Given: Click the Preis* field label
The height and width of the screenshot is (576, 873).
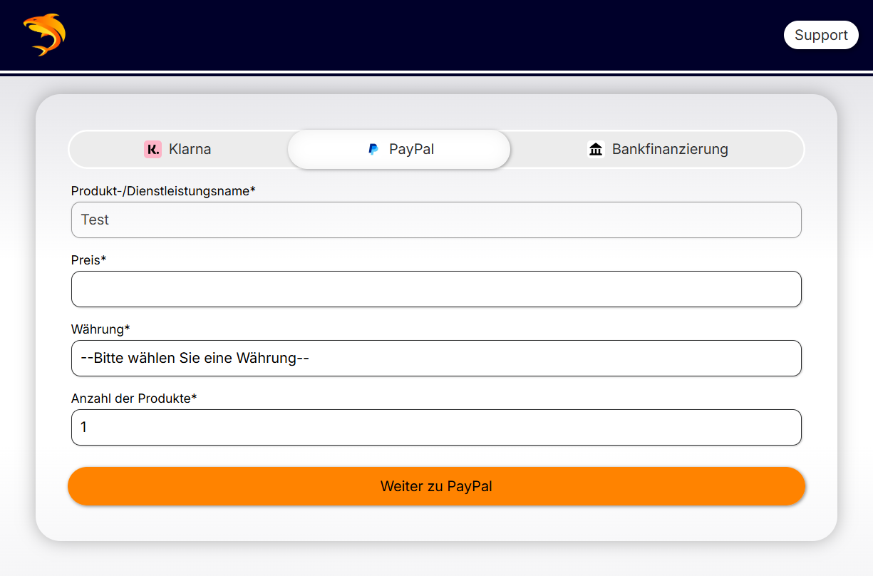Looking at the screenshot, I should [88, 259].
